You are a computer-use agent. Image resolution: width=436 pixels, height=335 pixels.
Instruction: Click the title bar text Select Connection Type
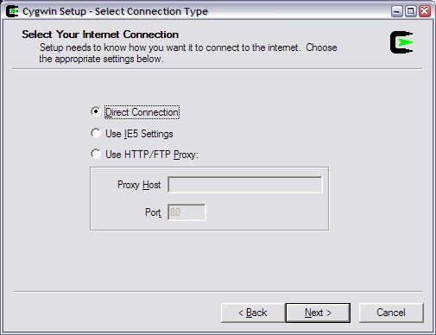pos(151,11)
